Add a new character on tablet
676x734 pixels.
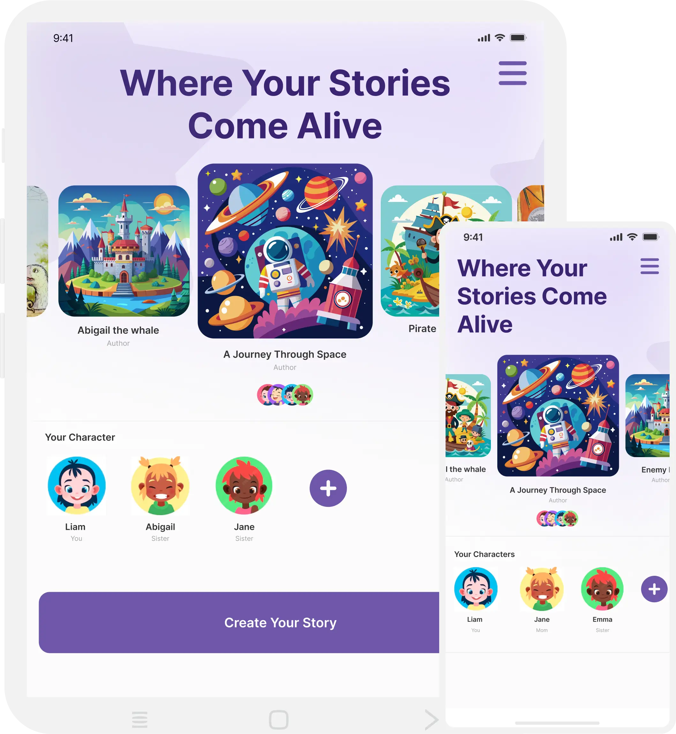(x=328, y=488)
